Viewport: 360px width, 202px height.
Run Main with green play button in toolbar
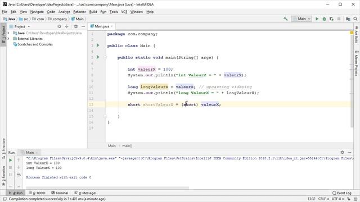[317, 19]
